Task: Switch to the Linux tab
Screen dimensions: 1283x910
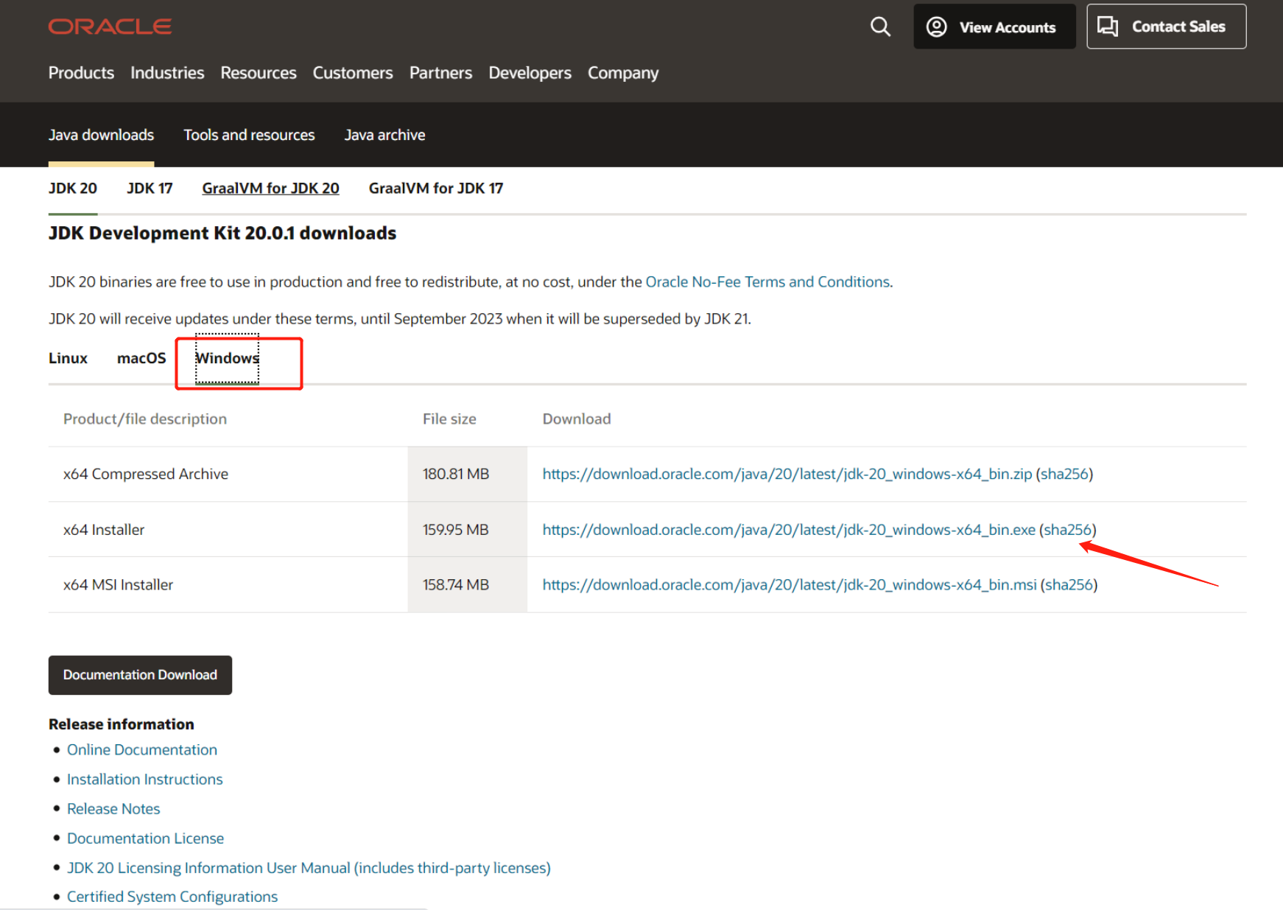Action: click(68, 358)
